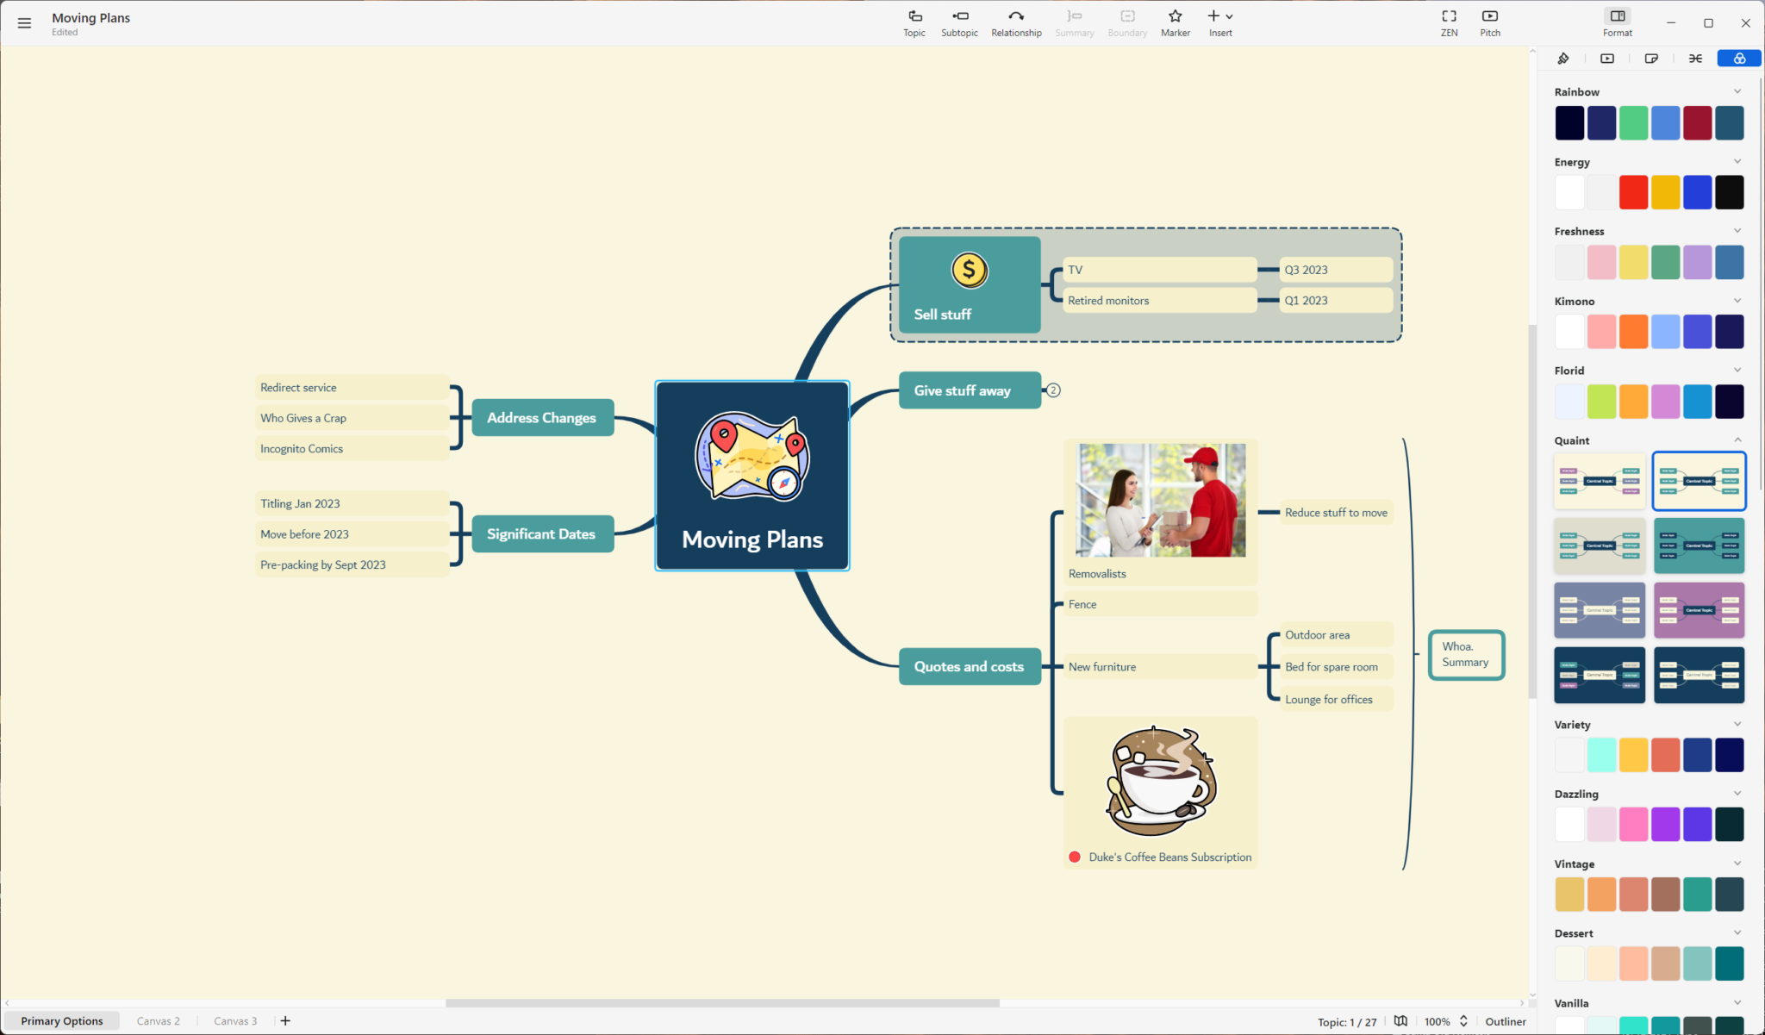Create a Relationship line between topics

(1016, 21)
